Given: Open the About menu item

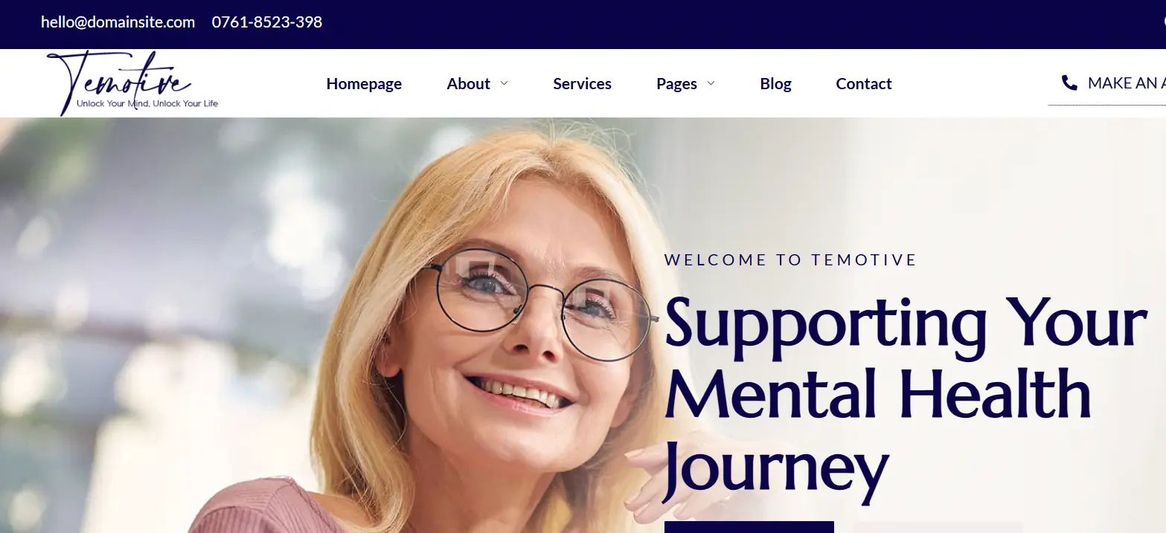Looking at the screenshot, I should (x=468, y=84).
